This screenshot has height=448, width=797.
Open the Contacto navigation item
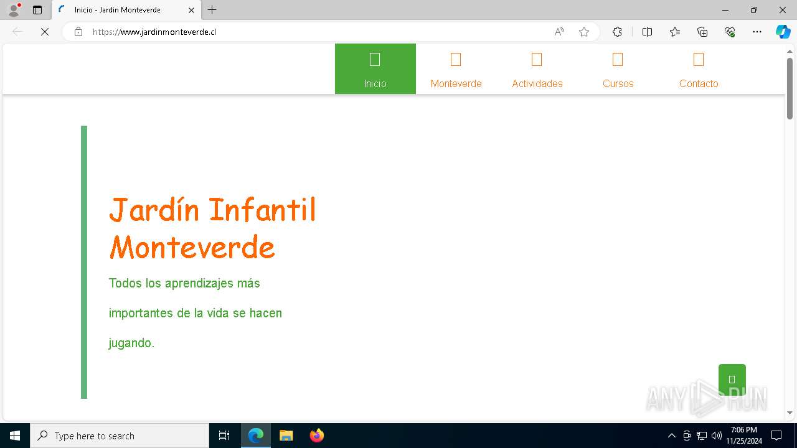(699, 69)
